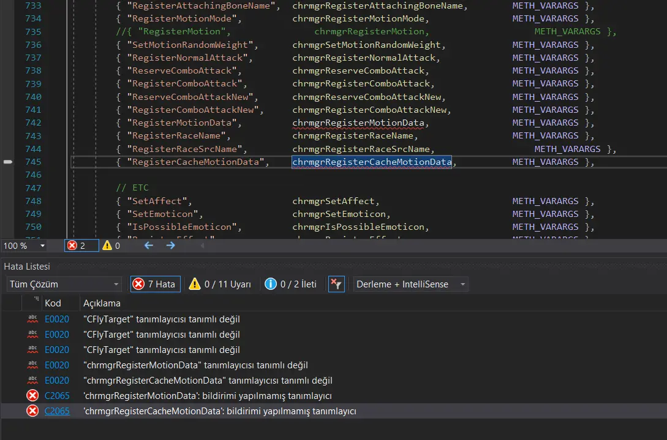The height and width of the screenshot is (440, 667).
Task: Click the sort icon column header left of Kod
Action: pos(36,300)
